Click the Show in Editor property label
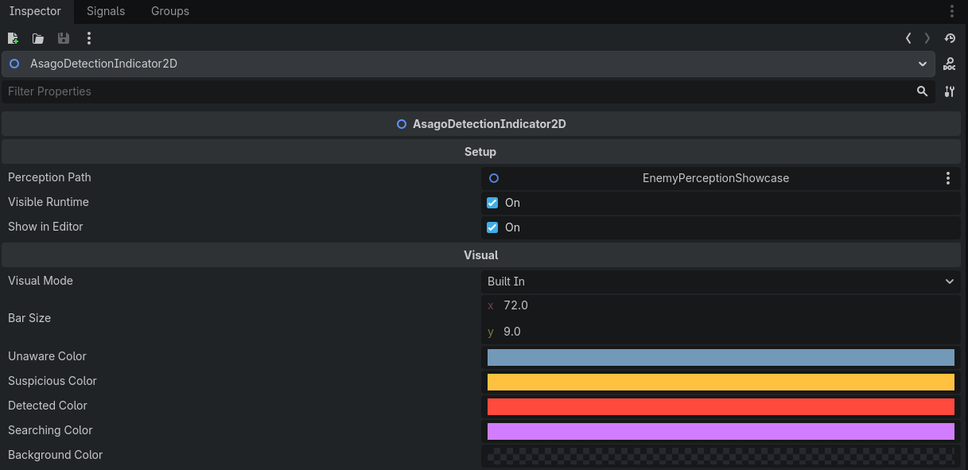This screenshot has width=968, height=470. (45, 227)
